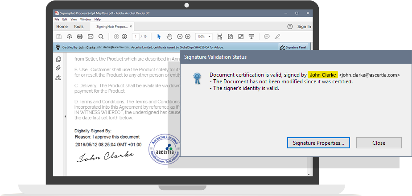Open the Window menu
Screen dimensions: 412x196
pos(86,19)
